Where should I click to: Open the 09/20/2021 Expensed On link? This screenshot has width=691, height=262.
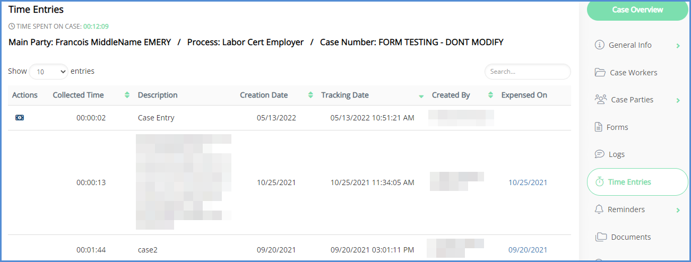[528, 250]
